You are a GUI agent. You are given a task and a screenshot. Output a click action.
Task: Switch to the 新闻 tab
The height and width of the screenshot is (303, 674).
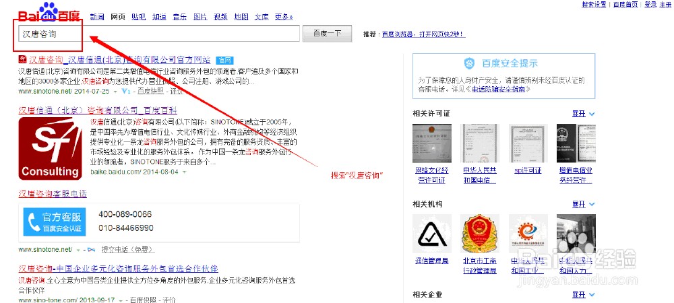(x=96, y=17)
